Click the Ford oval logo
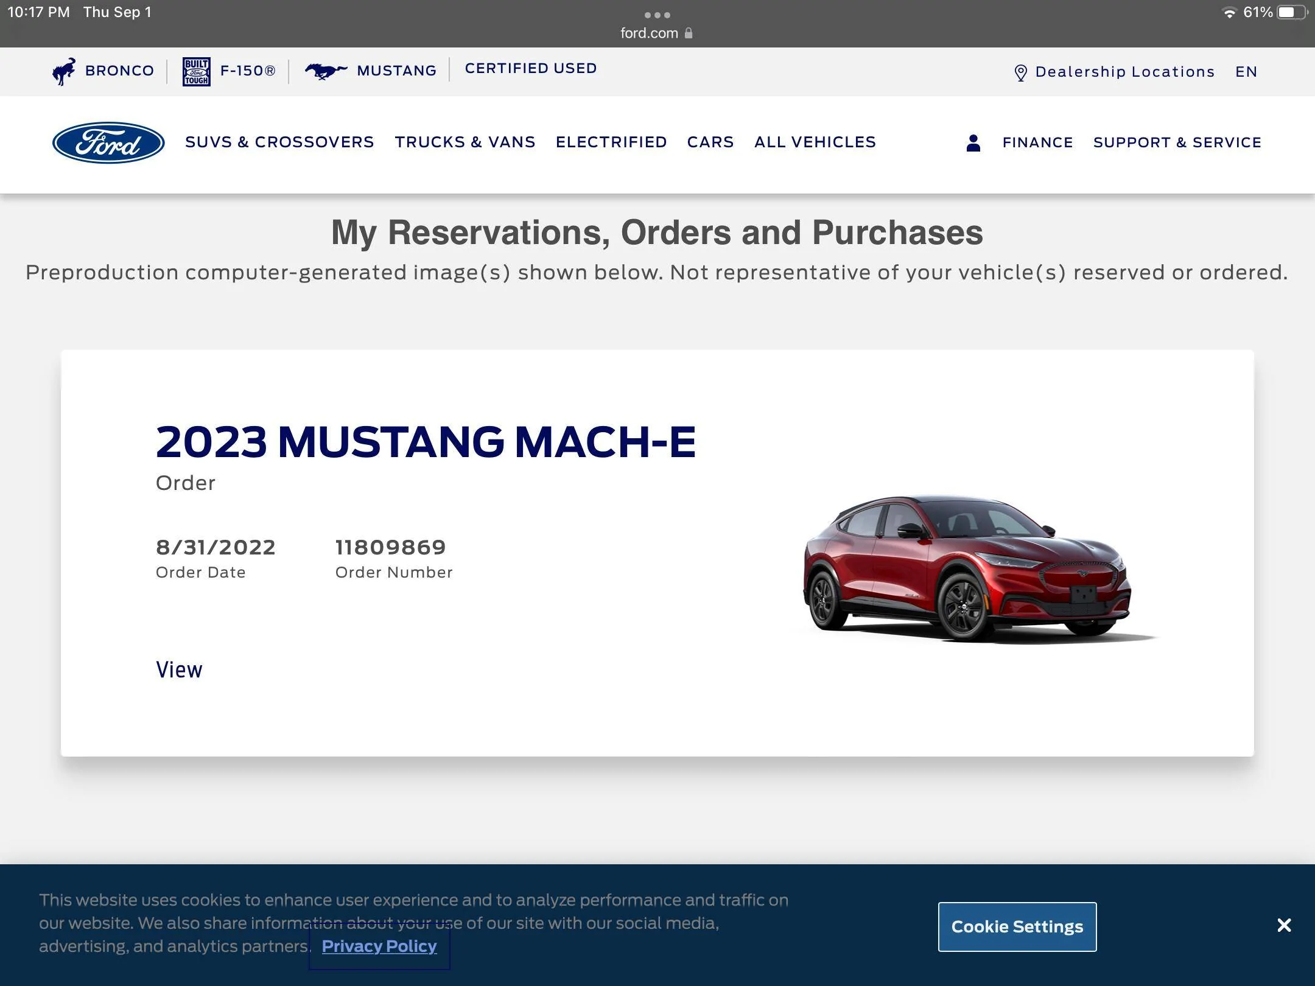This screenshot has width=1315, height=986. coord(108,142)
